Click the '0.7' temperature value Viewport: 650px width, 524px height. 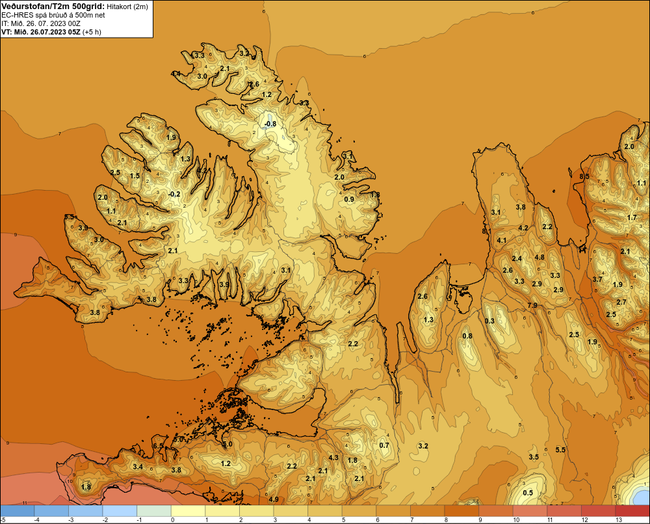click(384, 445)
